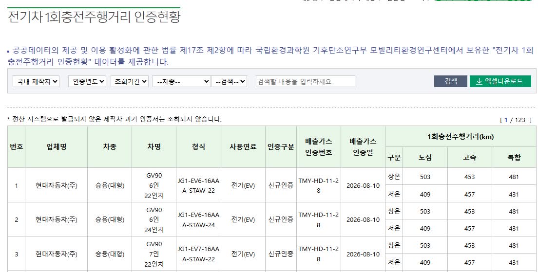
Task: Click the 도심 sub-header
Action: tap(425, 158)
